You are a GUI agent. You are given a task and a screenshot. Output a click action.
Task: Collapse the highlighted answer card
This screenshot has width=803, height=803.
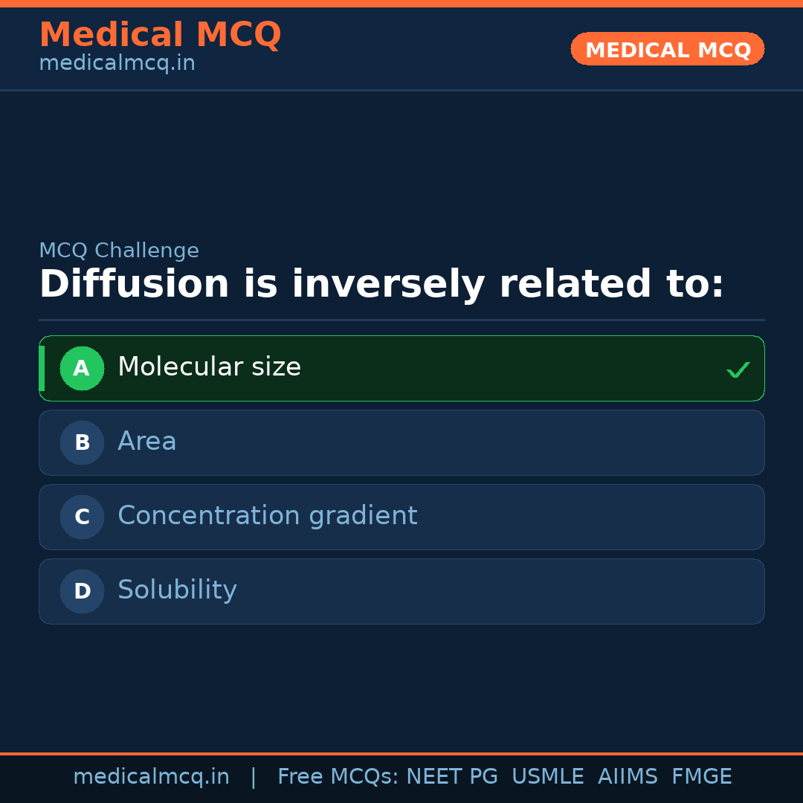pos(401,368)
